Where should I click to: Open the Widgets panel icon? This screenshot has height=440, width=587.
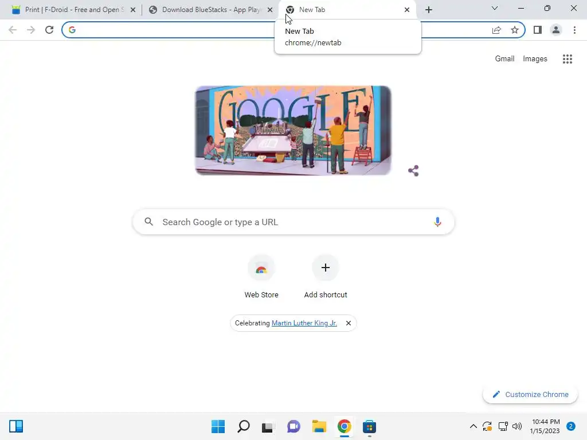point(16,426)
